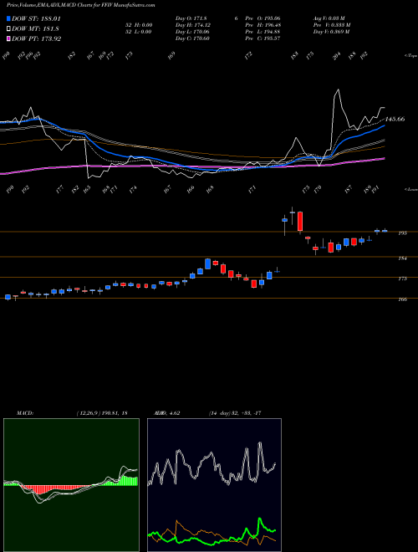Screen dimensions: 418x552
Task: Click the last blue candle on the 195 line
Action: pyautogui.click(x=385, y=231)
